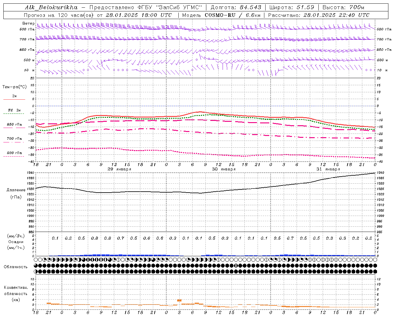Click the Долгота: 84.543 value
This screenshot has height=315, width=393.
236,7
